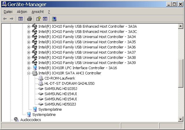Click the Print toolbar icon

click(29, 19)
